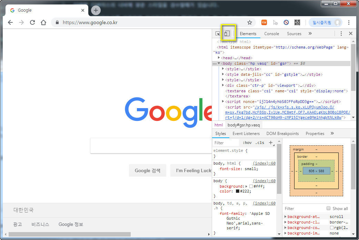Expand the style node with id gstyle
Viewport: 359px width, 240px height.
[223, 74]
